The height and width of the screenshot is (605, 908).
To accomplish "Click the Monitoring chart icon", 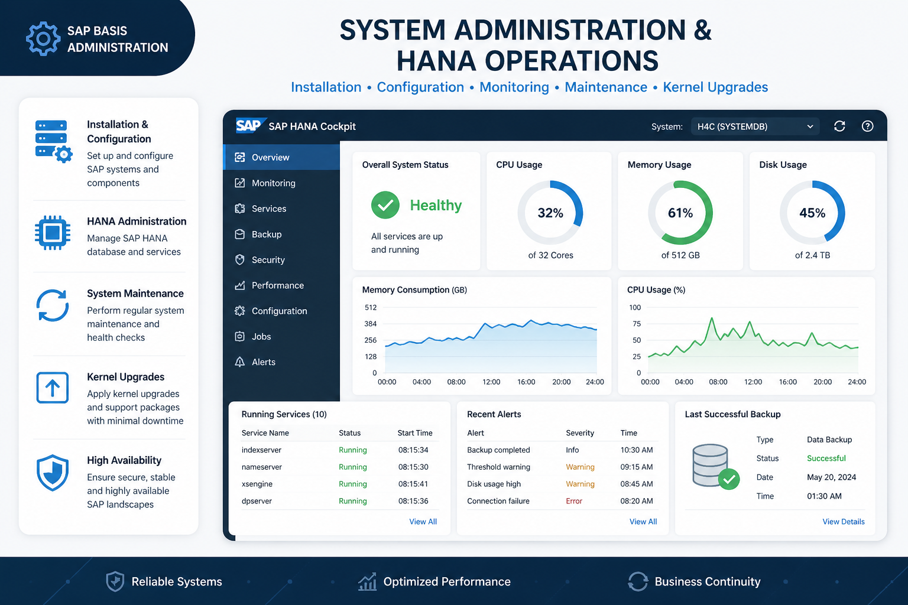I will coord(239,183).
